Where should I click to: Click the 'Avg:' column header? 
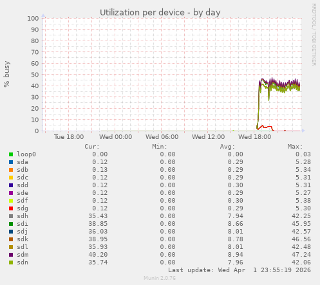point(227,147)
